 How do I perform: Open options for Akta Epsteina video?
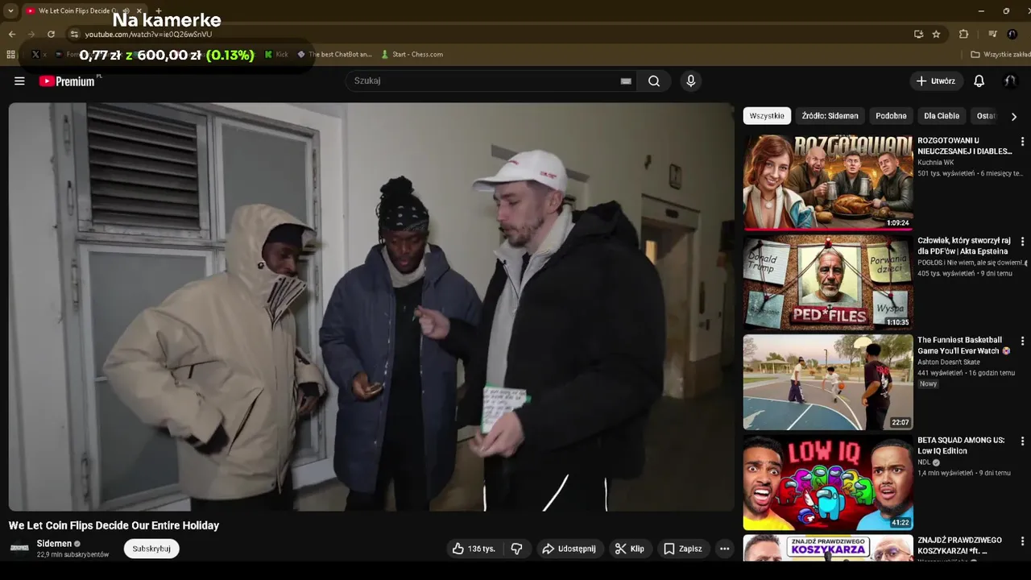coord(1022,241)
